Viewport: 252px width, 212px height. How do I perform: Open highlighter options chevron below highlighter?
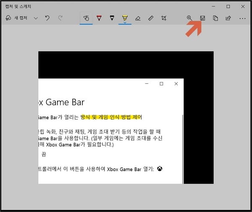point(125,23)
